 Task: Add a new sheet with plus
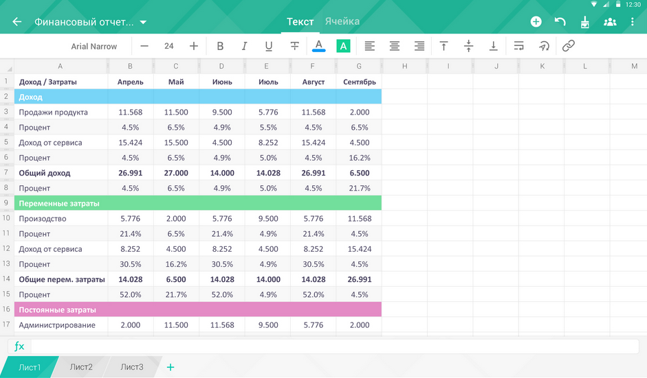(x=171, y=367)
